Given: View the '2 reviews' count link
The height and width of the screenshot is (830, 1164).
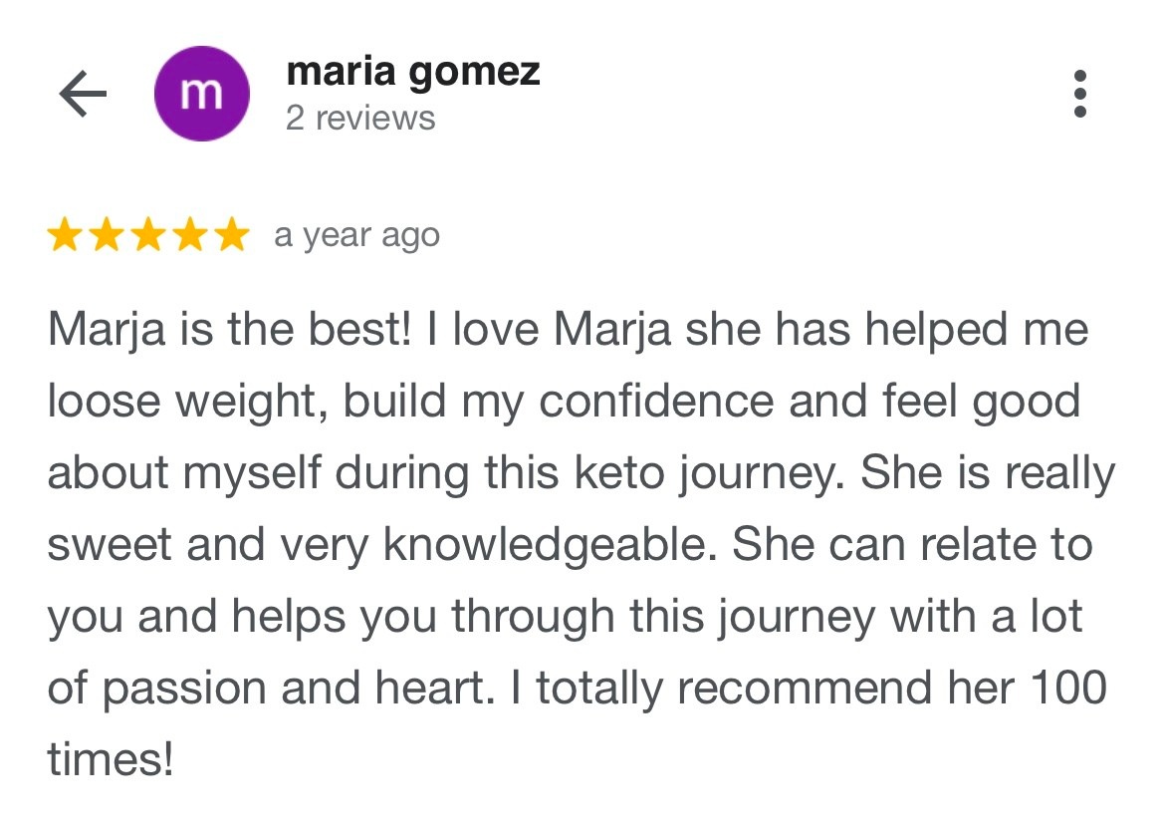Looking at the screenshot, I should [360, 119].
